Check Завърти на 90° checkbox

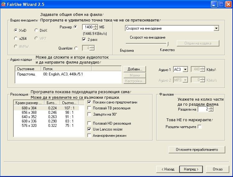(x=89, y=114)
